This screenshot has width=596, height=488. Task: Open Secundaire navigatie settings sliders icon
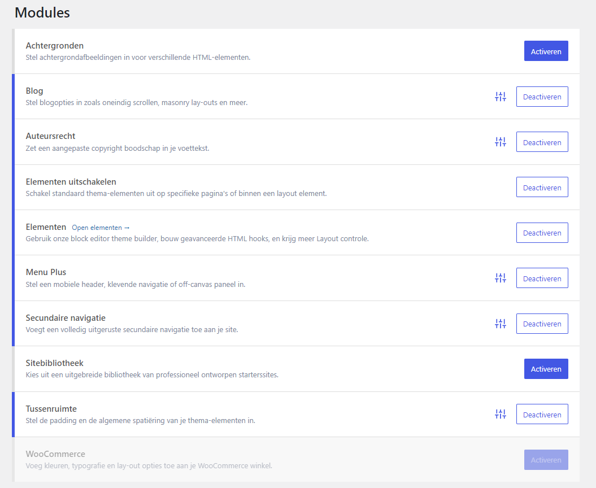[x=500, y=324]
